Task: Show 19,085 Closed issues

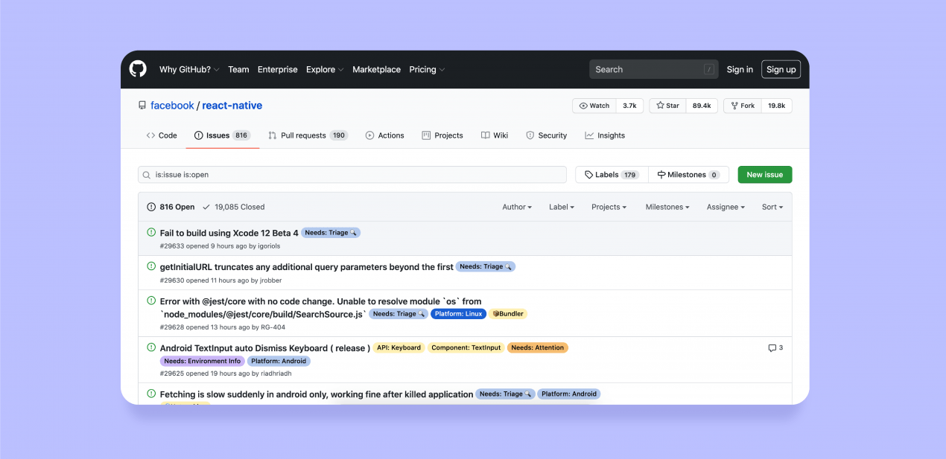Action: 233,207
